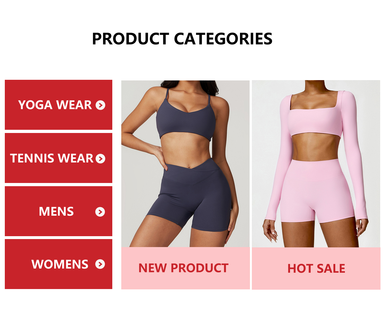View the pink long-sleeve set photo
385x315 pixels.
click(316, 164)
